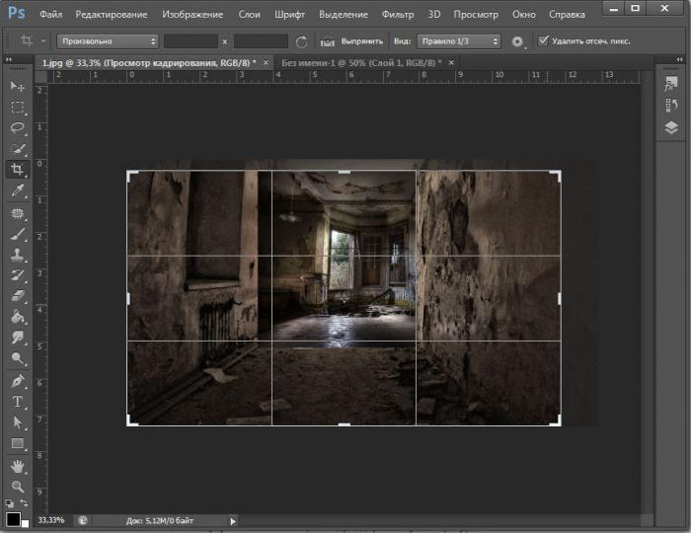This screenshot has height=533, width=691.
Task: Click the Straighten level icon
Action: point(327,41)
